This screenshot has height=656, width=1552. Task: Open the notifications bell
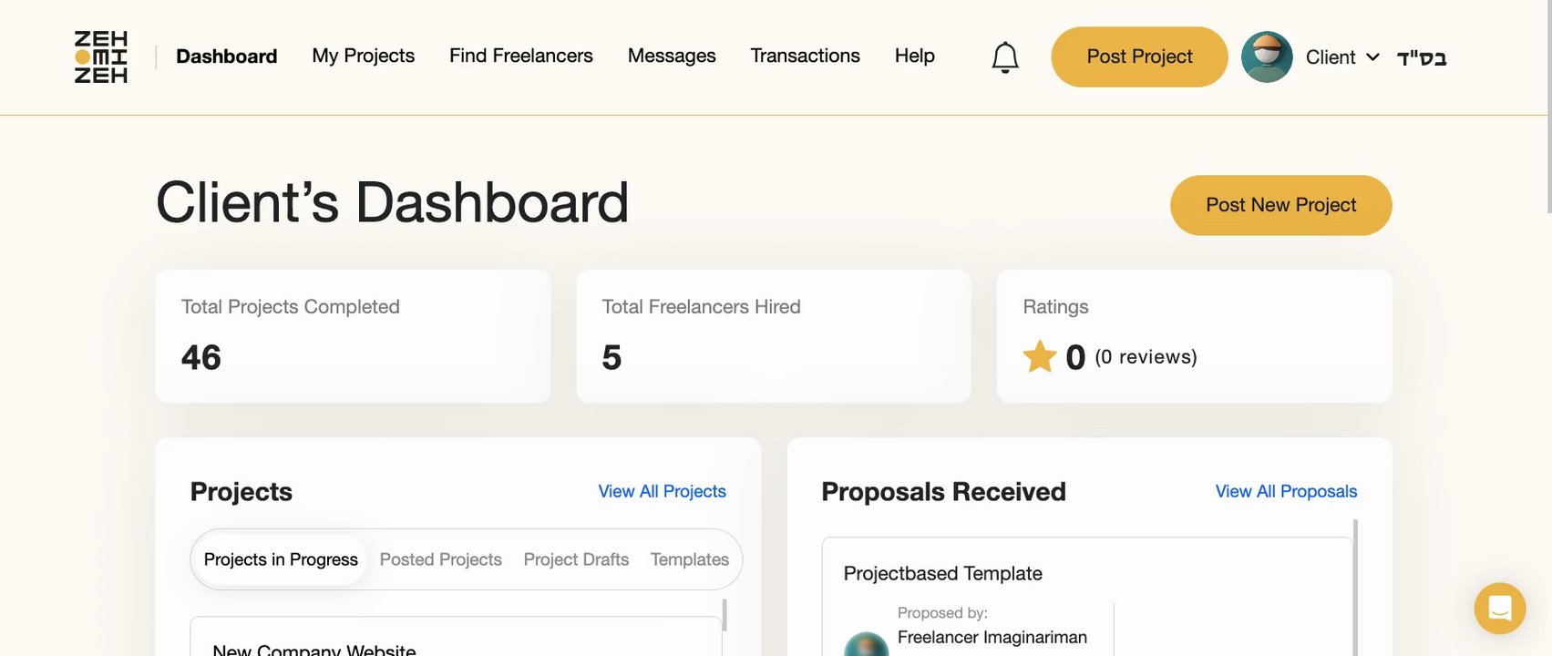coord(1004,57)
